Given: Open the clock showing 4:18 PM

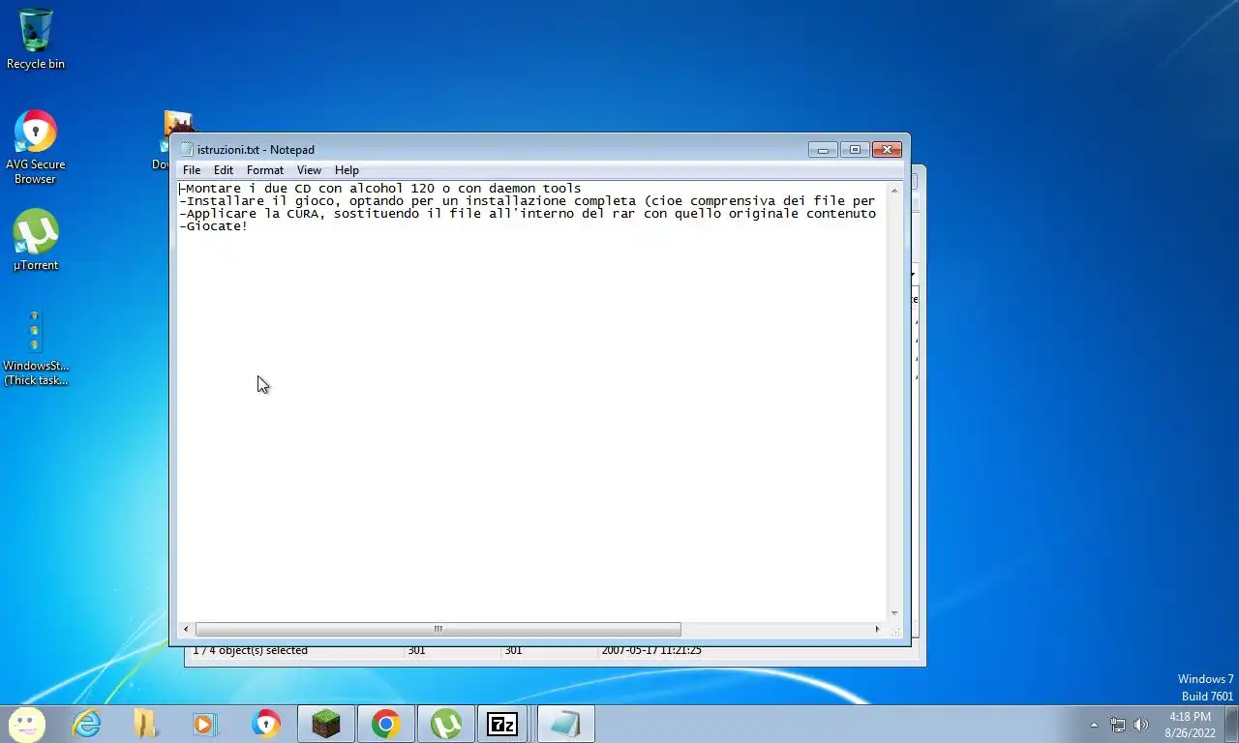Looking at the screenshot, I should point(1190,725).
